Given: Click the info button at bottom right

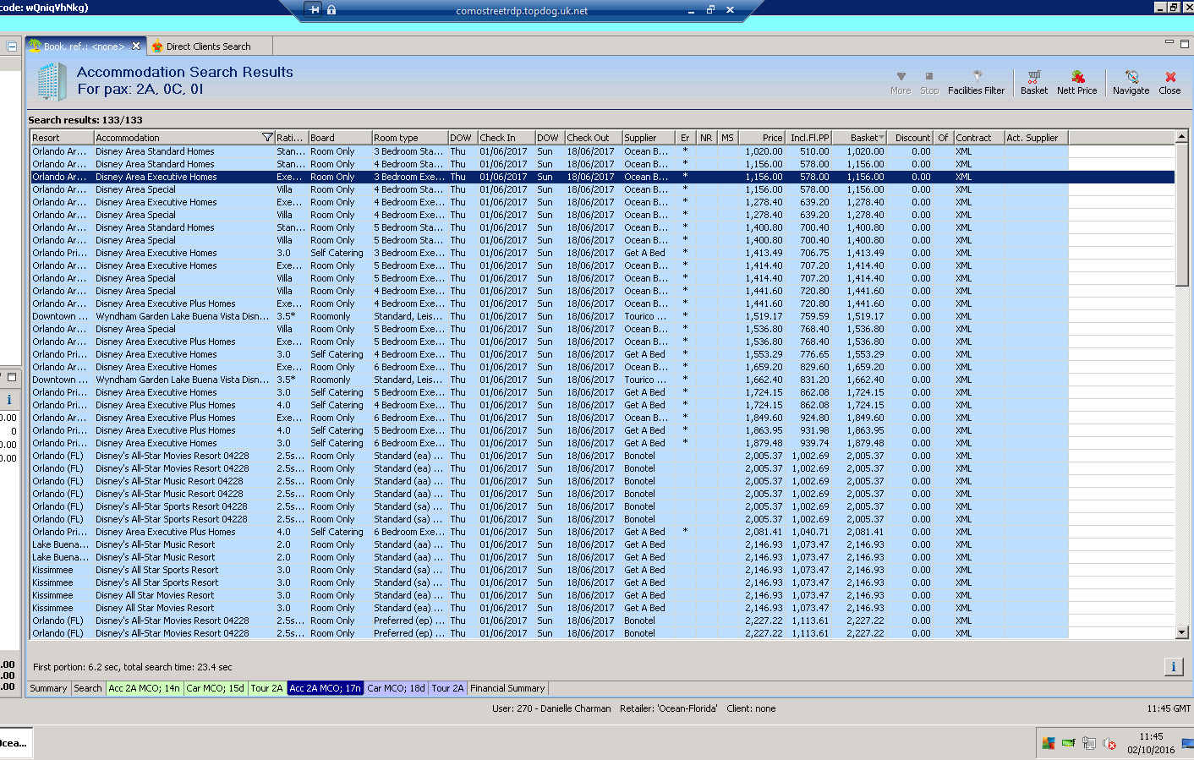Looking at the screenshot, I should click(1173, 667).
